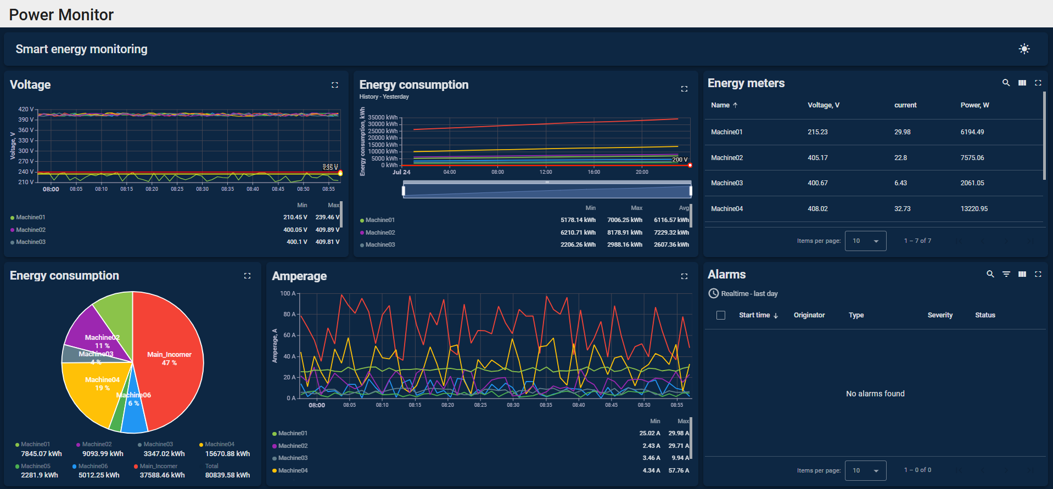The width and height of the screenshot is (1053, 489).
Task: Toggle Machine01 series in Voltage legend
Action: point(30,218)
